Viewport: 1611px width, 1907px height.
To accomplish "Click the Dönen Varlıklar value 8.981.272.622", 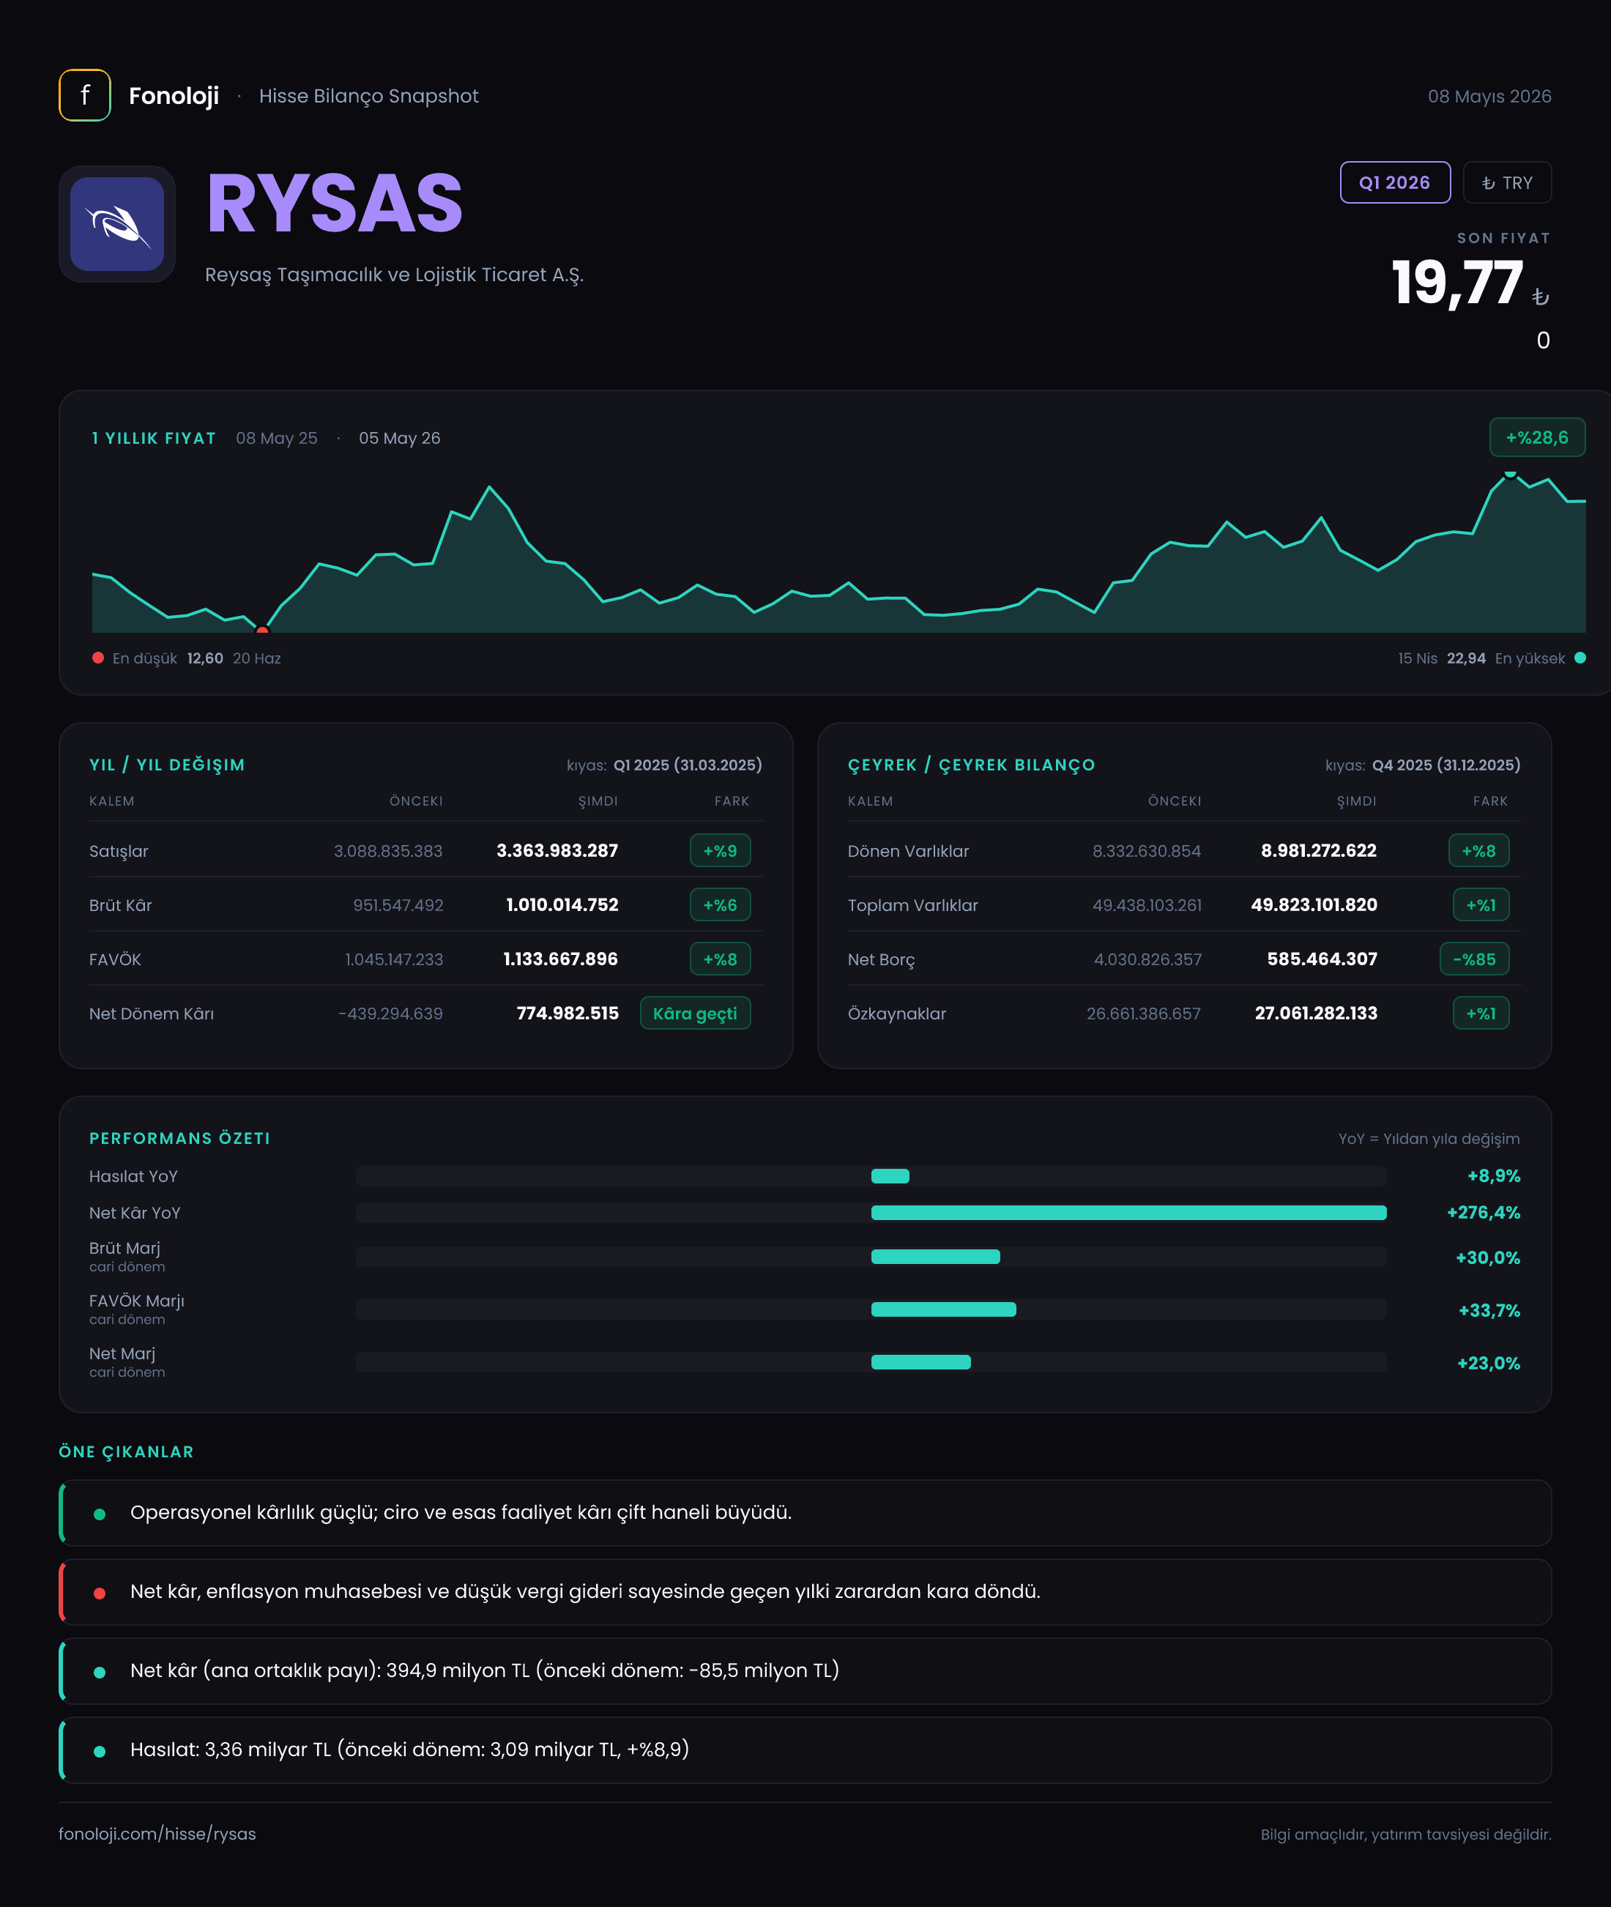I will (x=1319, y=850).
